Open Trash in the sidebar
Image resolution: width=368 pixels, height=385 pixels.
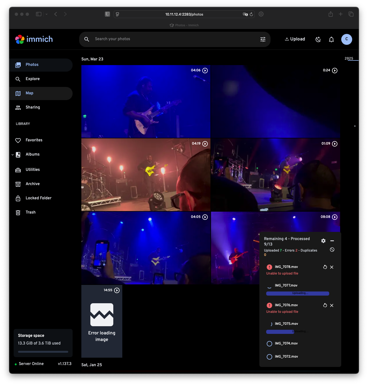(41, 212)
